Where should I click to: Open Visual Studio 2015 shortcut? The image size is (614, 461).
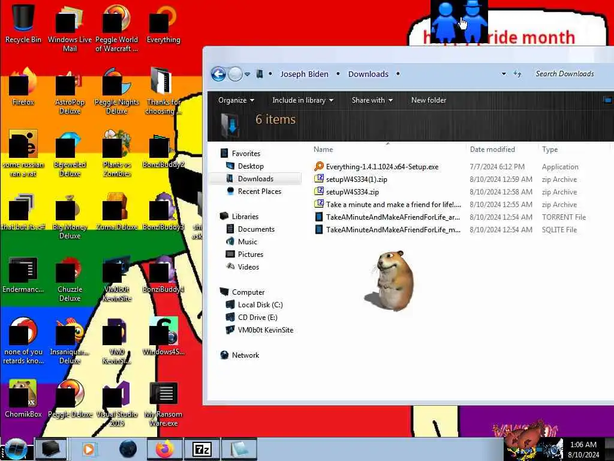[x=117, y=404]
